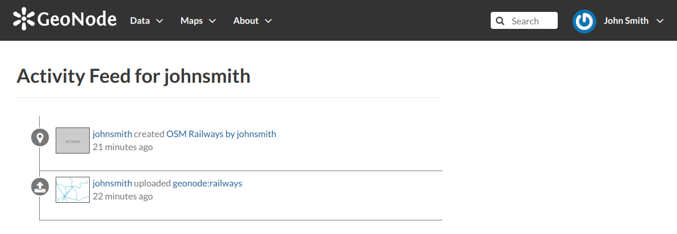Expand the chevron beside John Smith
The height and width of the screenshot is (234, 677).
click(659, 21)
